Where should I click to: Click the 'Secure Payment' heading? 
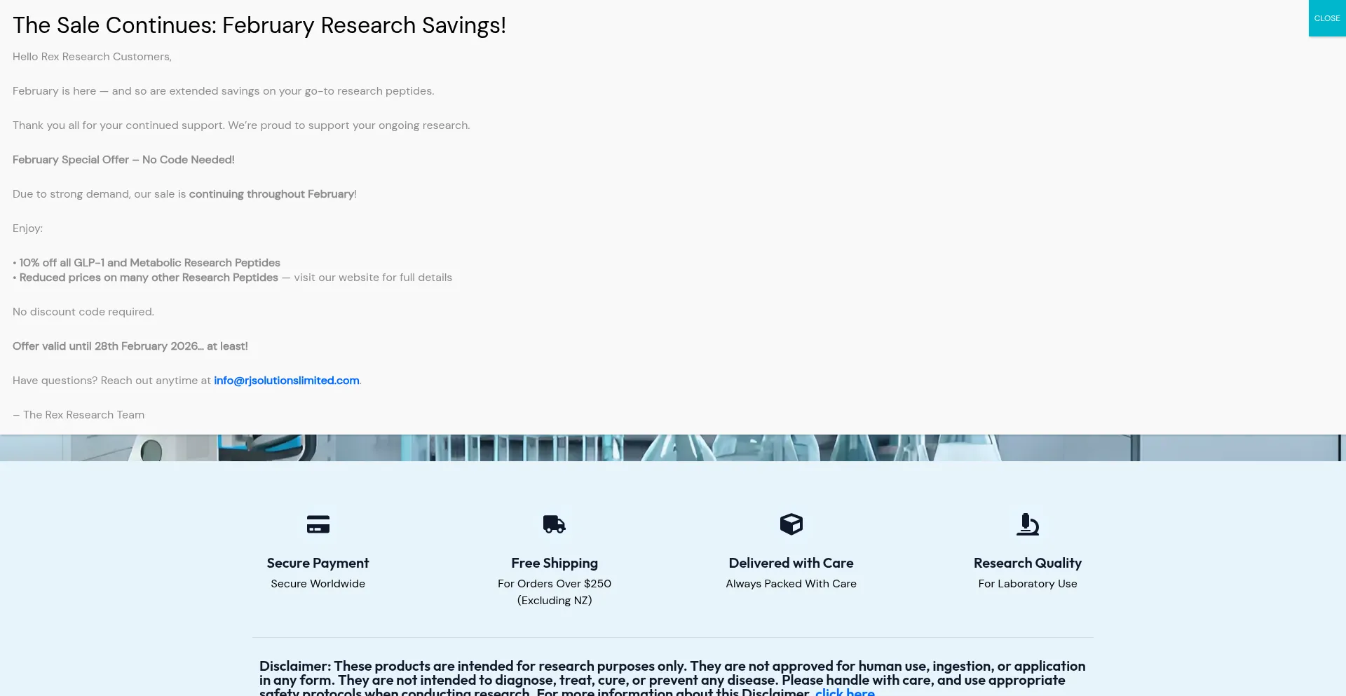(x=318, y=563)
